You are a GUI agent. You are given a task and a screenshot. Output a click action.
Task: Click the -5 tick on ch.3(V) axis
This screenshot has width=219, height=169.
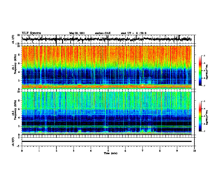(x=19, y=146)
